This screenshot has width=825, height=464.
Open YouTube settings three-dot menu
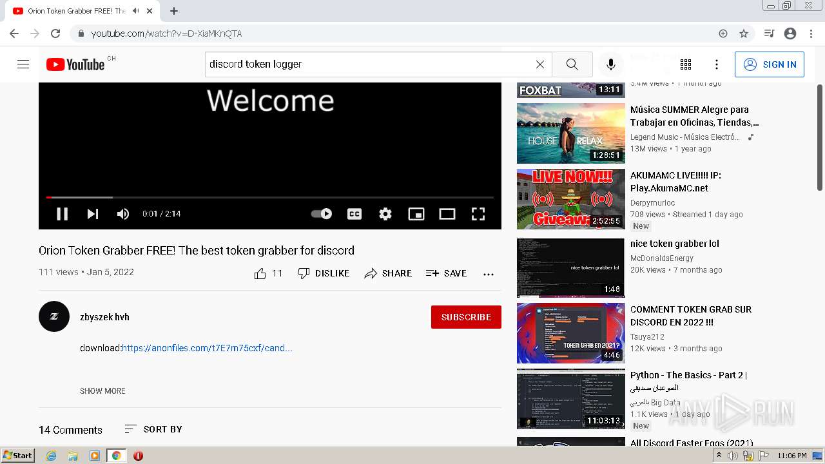coord(717,64)
